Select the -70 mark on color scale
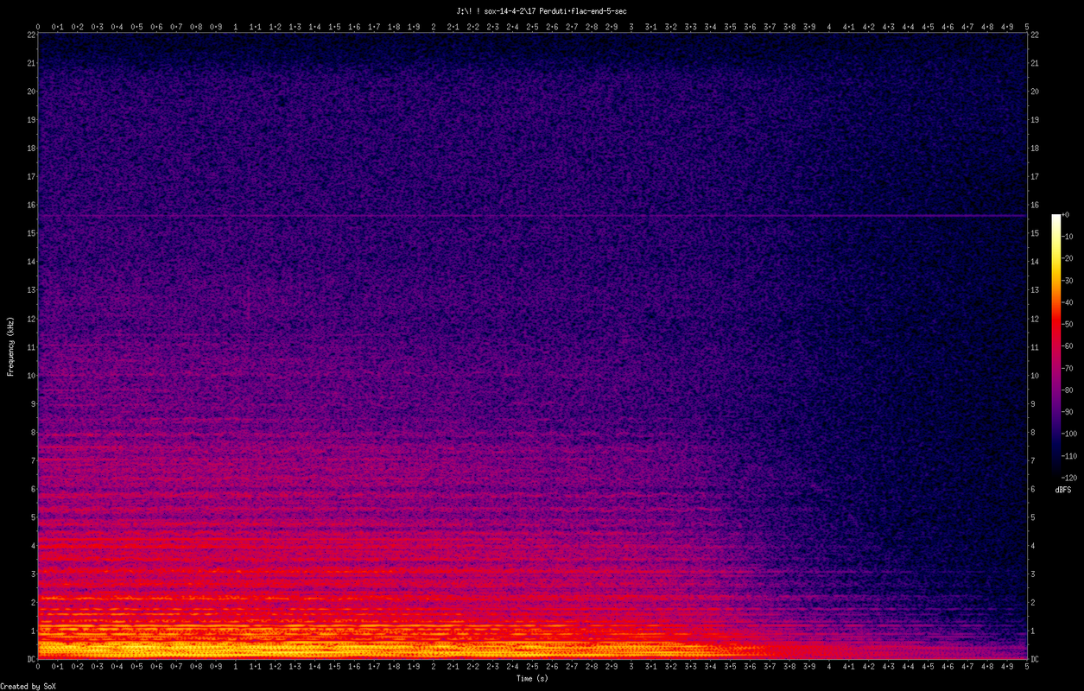Viewport: 1084px width, 691px height. 1067,368
